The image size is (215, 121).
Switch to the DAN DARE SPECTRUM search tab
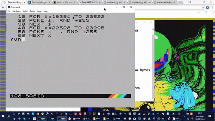pyautogui.click(x=90, y=2)
